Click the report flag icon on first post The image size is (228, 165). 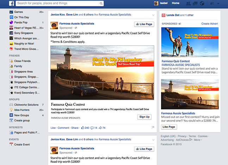click(153, 127)
